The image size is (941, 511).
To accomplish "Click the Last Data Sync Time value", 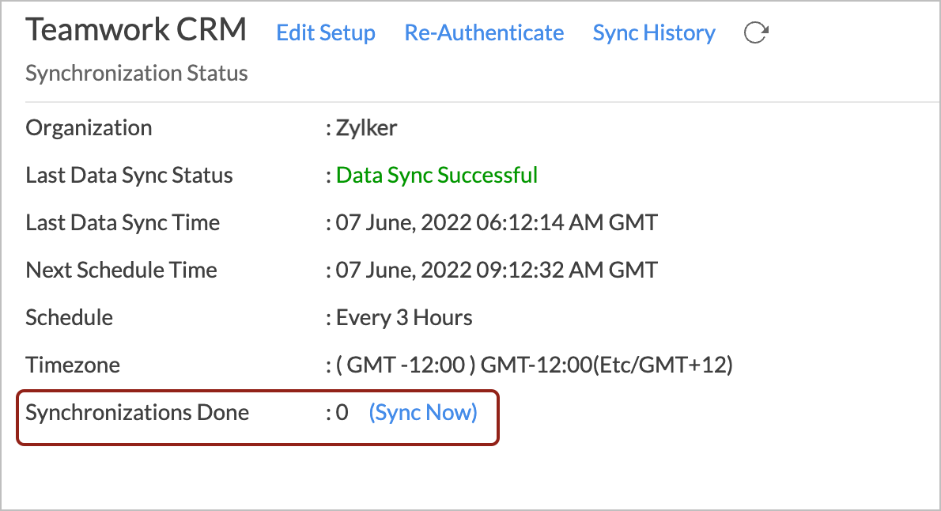I will pyautogui.click(x=497, y=223).
